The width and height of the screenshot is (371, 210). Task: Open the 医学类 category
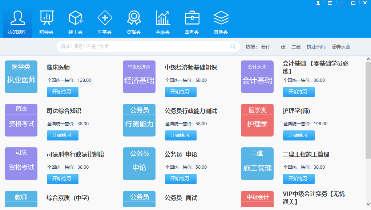coord(105,23)
